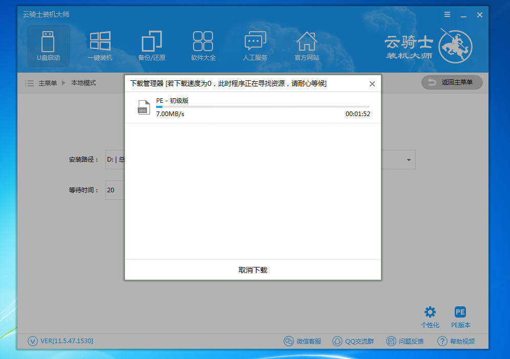Contact 人工服务 support
This screenshot has width=510, height=359.
point(255,46)
